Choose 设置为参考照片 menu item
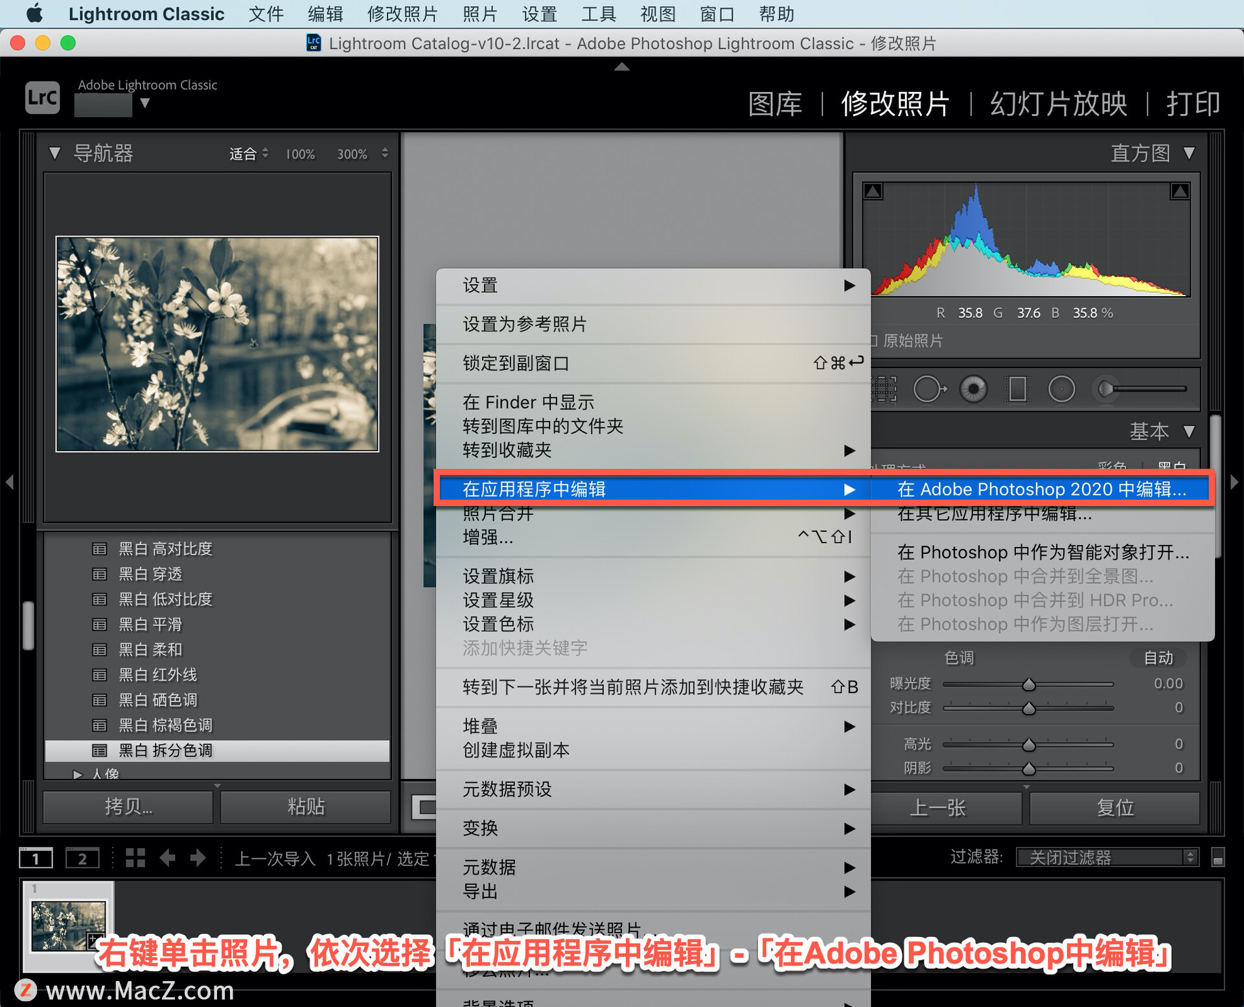This screenshot has width=1244, height=1007. pos(653,324)
